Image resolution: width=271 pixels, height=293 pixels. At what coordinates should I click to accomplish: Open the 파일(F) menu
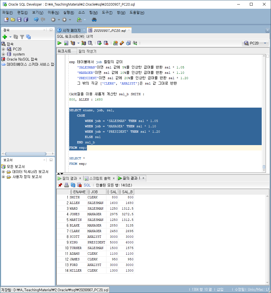8,12
